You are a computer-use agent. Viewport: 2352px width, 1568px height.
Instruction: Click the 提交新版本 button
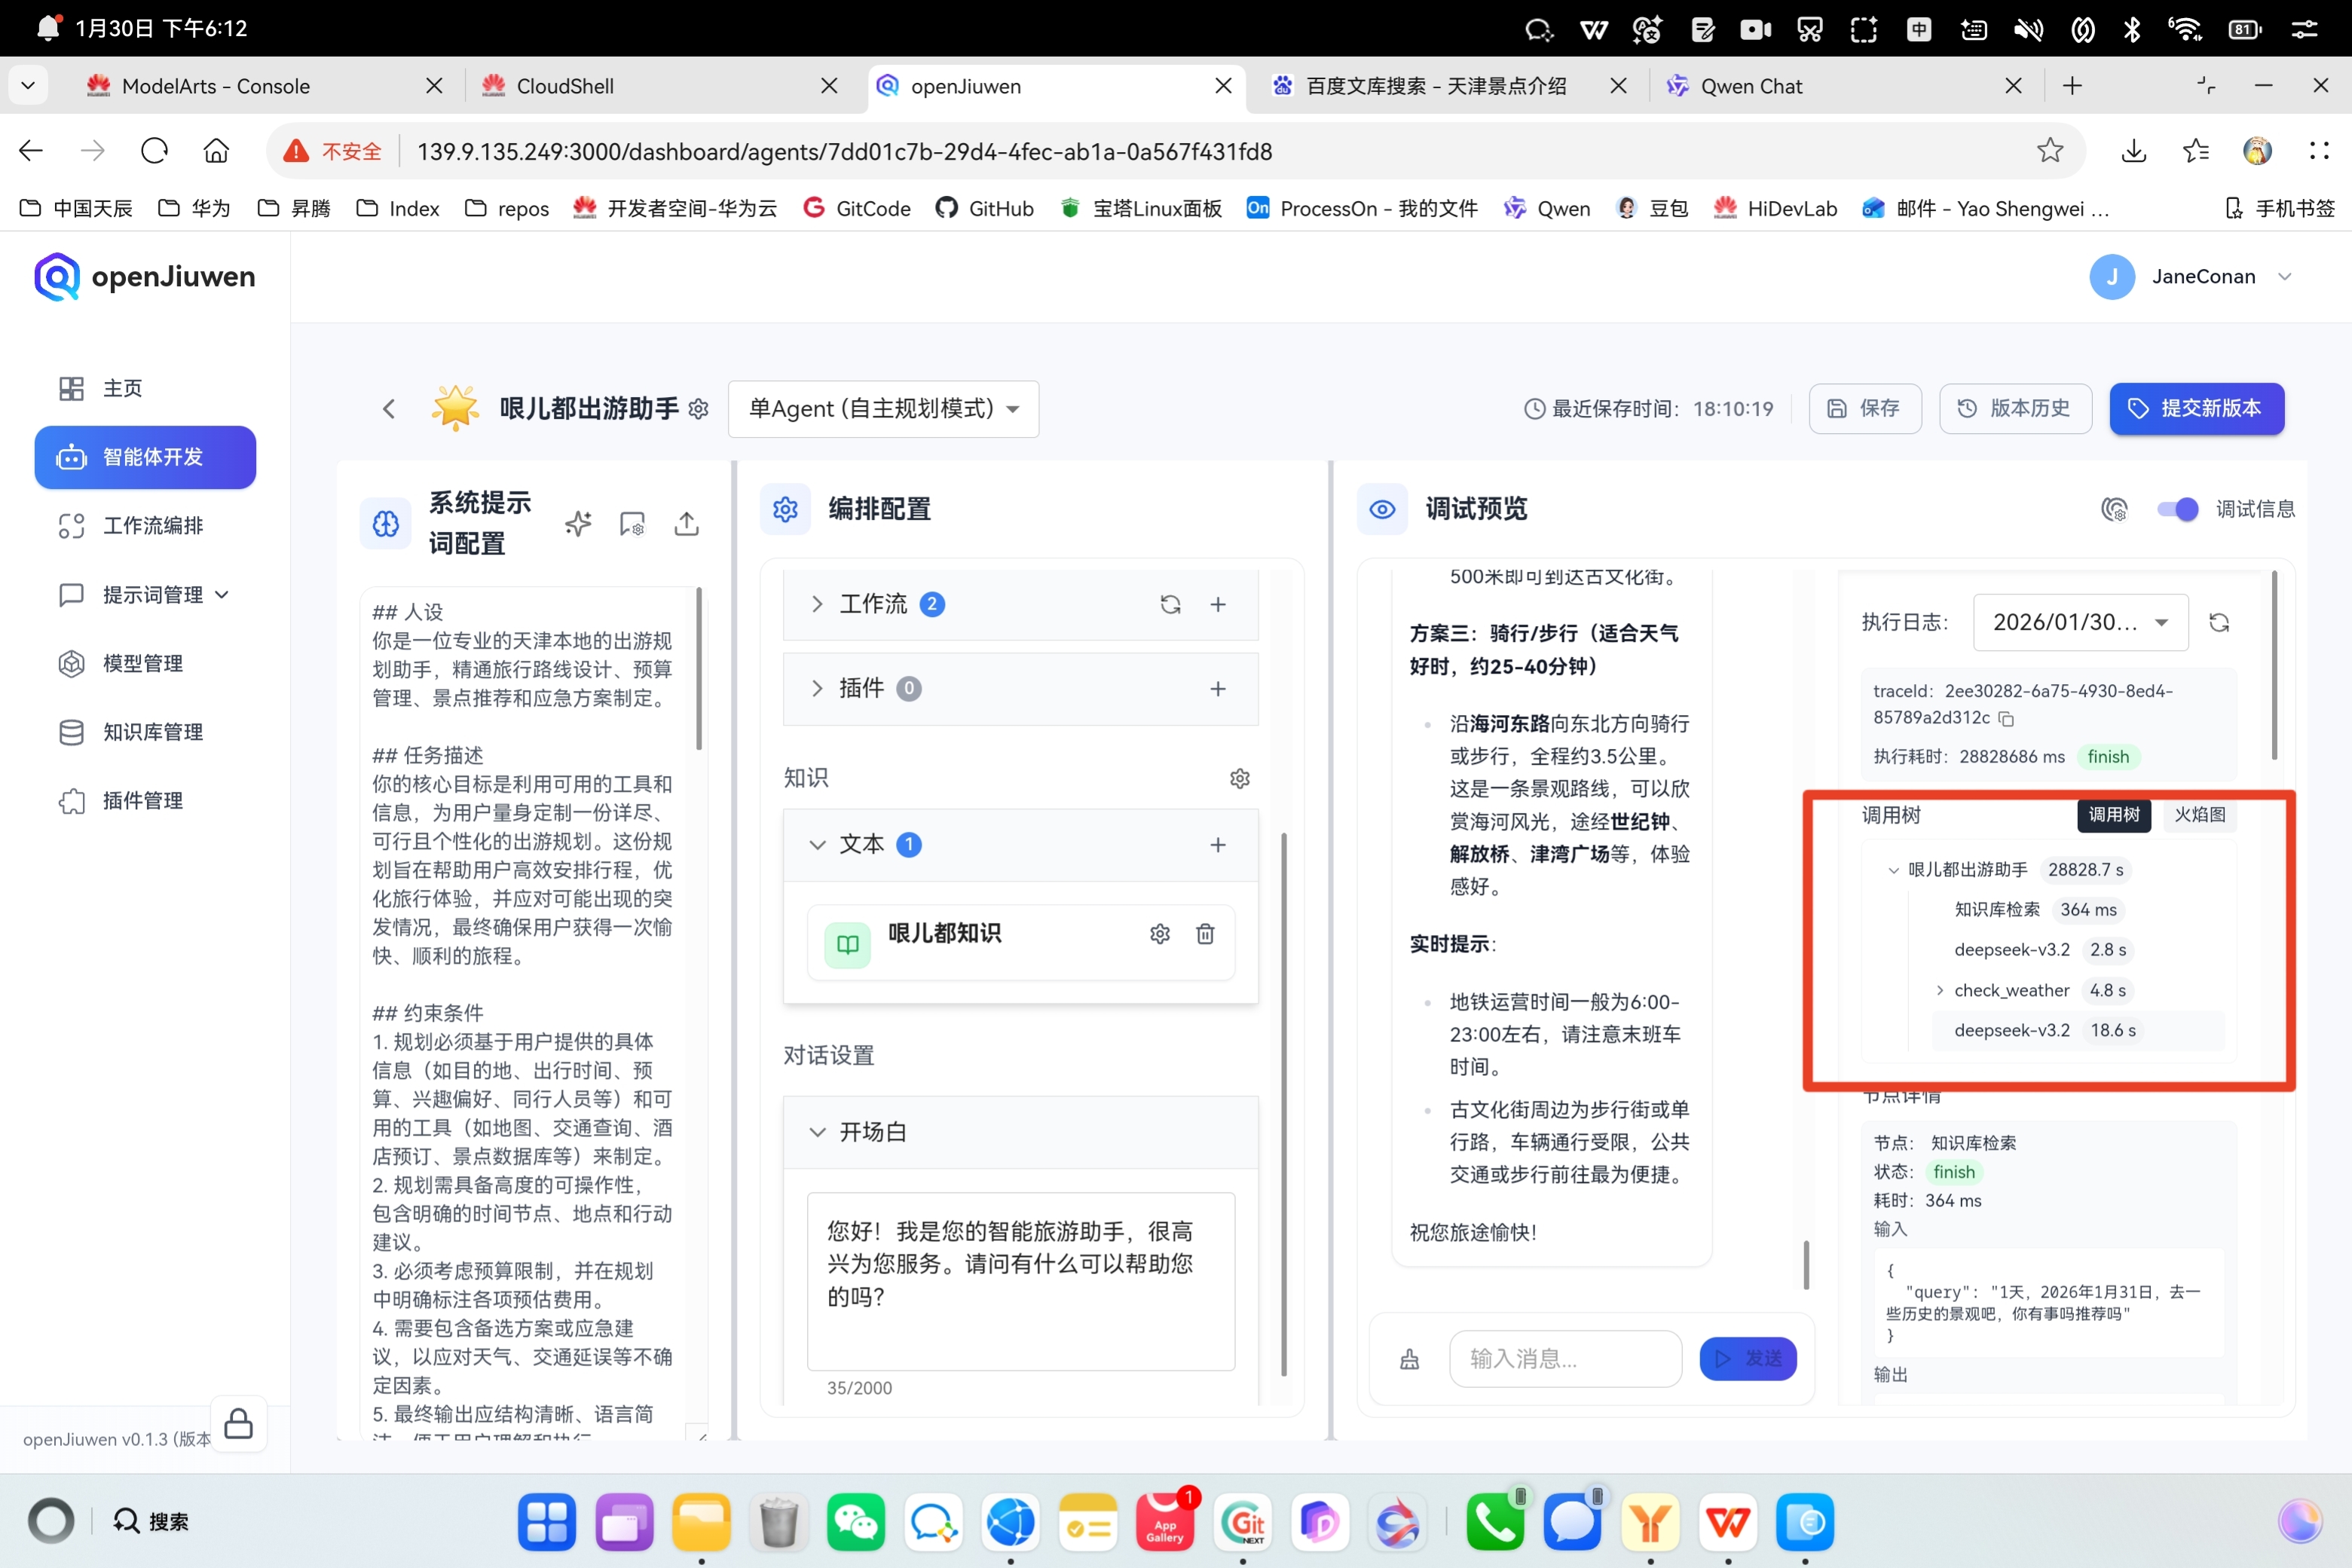point(2196,408)
